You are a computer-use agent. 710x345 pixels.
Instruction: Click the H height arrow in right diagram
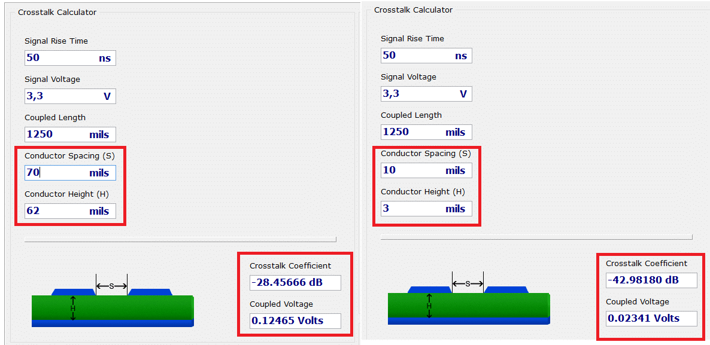point(429,306)
